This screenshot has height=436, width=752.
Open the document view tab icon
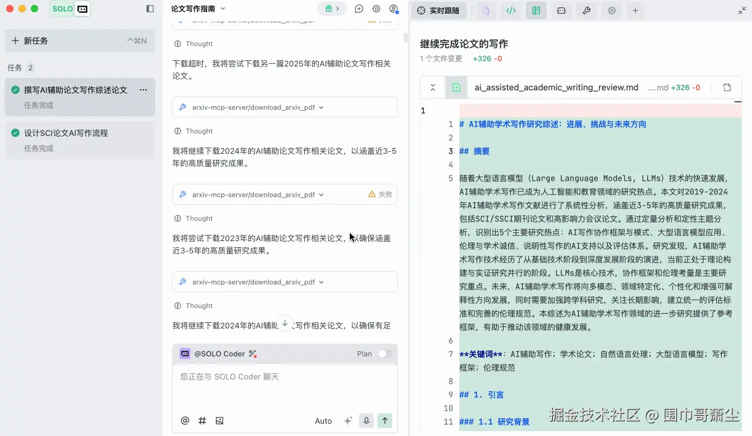[x=486, y=10]
